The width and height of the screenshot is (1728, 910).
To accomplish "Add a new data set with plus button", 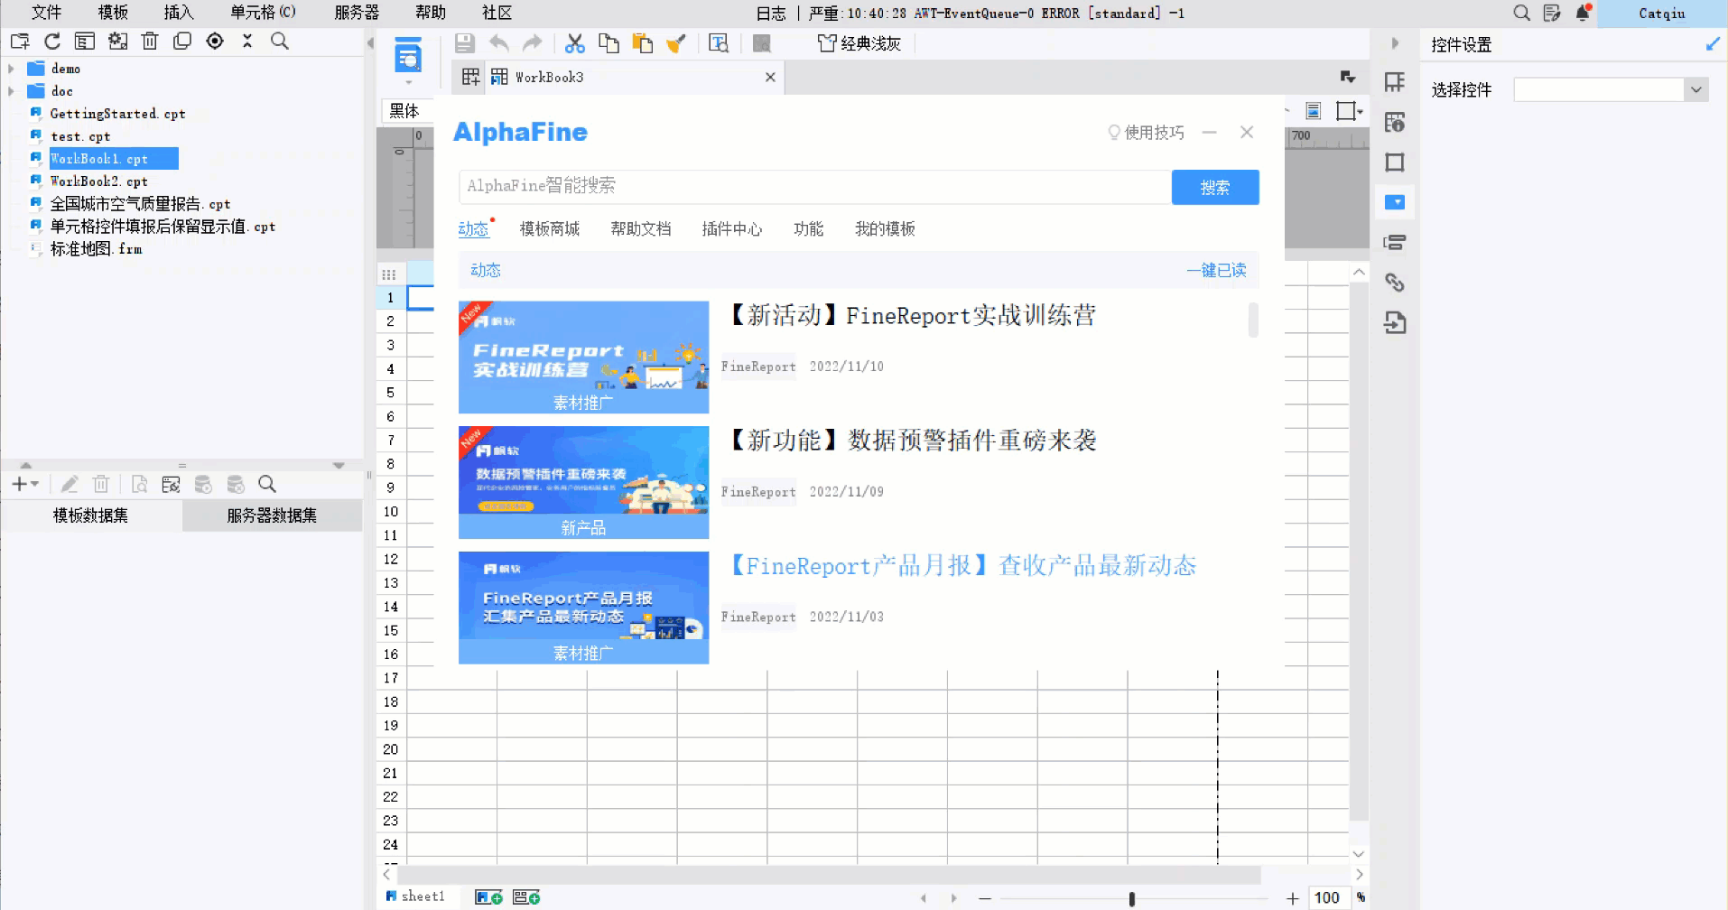I will pos(24,484).
